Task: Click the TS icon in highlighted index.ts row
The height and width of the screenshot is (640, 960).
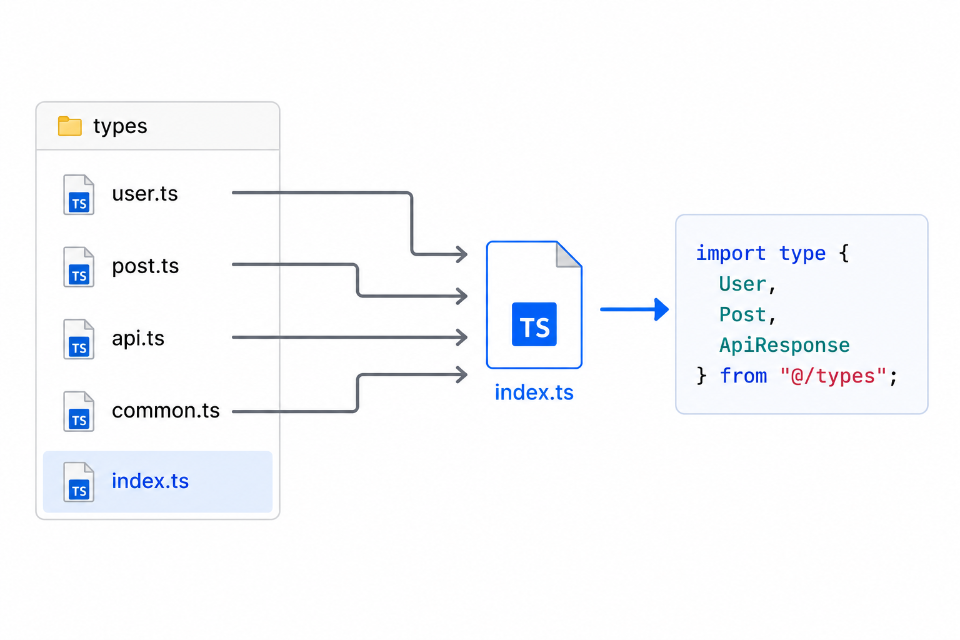Action: click(x=79, y=482)
